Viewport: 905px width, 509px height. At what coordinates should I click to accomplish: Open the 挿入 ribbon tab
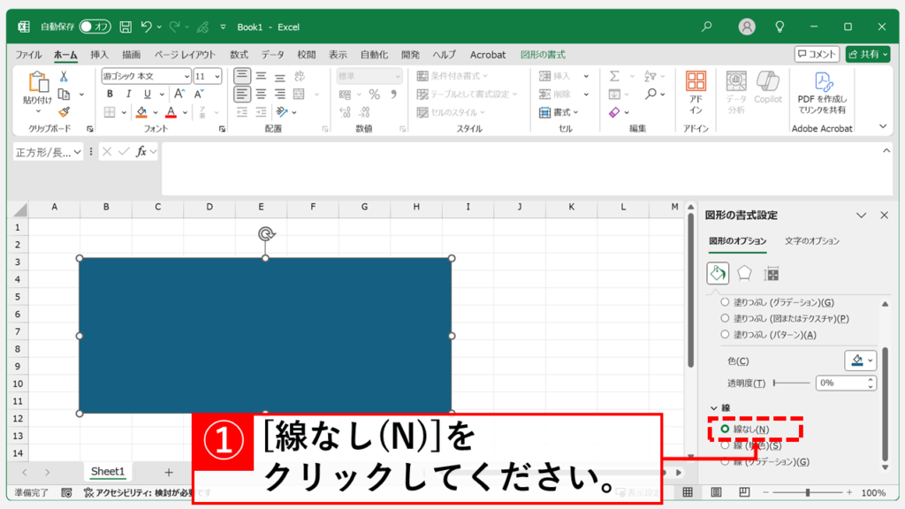[99, 55]
